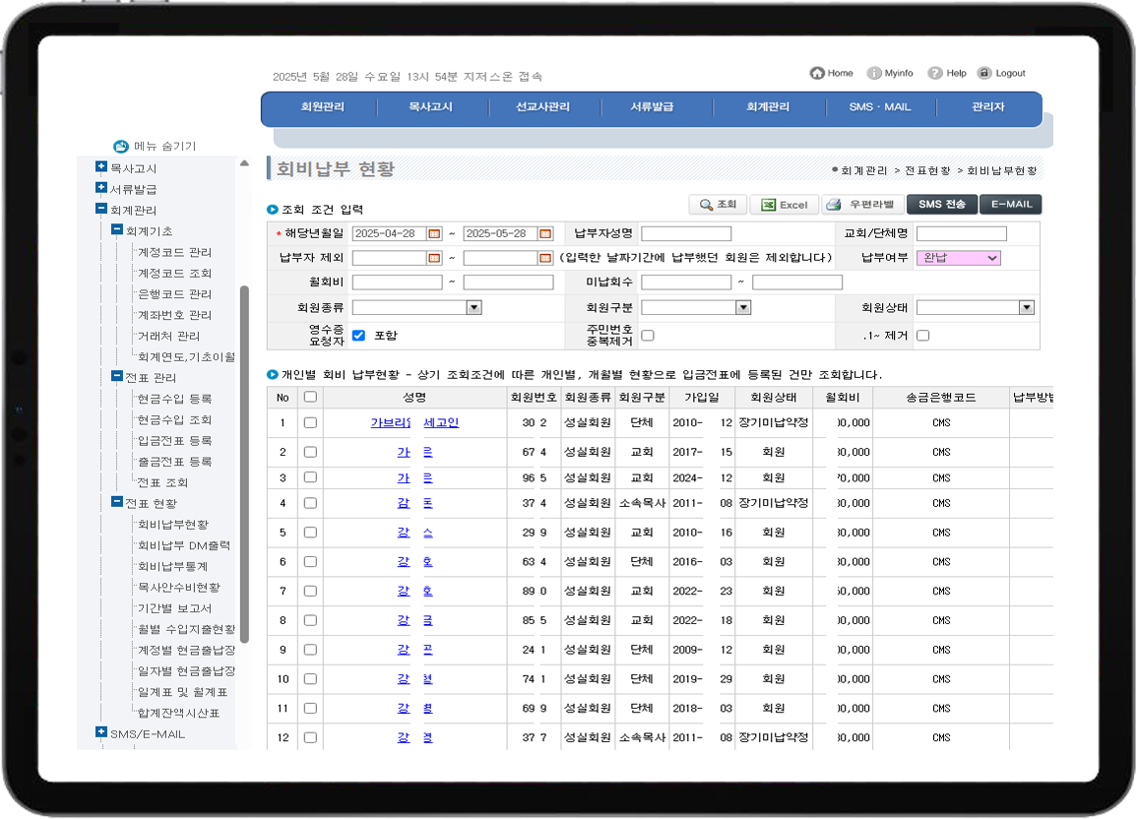Collapse the 회계관리 tree node
The image size is (1137, 819).
point(101,209)
